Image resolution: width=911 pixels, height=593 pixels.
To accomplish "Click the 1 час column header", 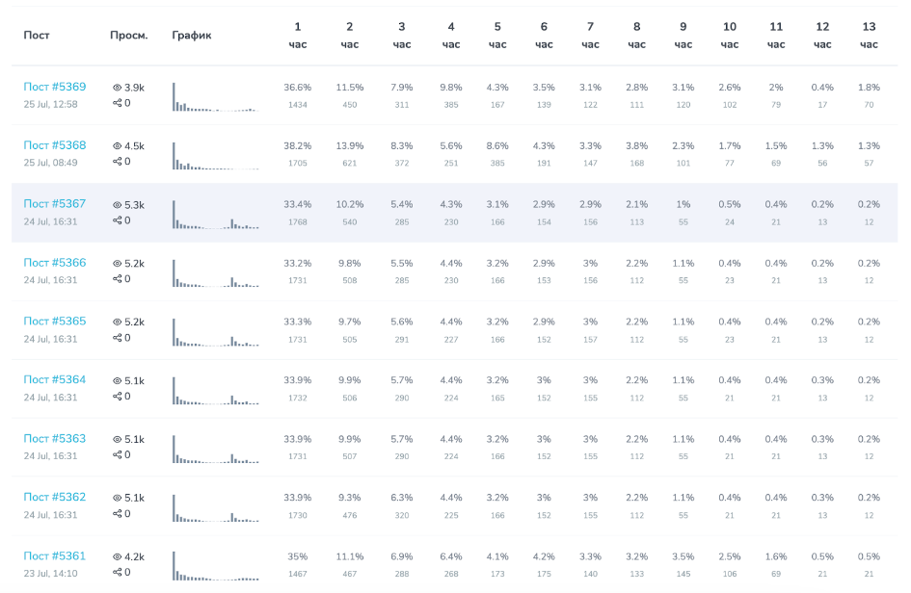I will click(x=298, y=36).
